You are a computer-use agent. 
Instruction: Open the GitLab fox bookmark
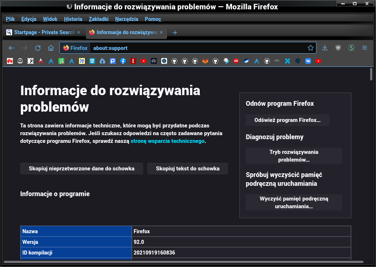tap(205, 61)
